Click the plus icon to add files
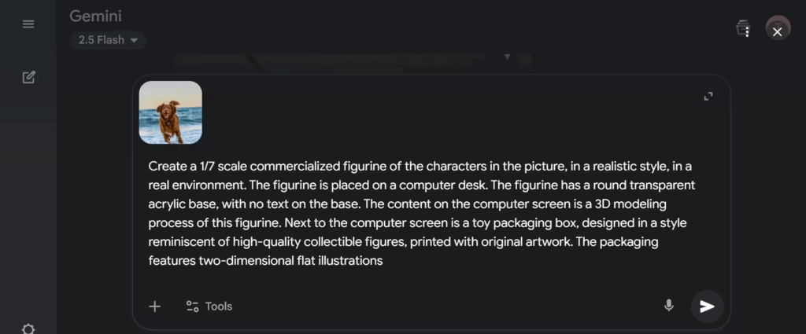Viewport: 806px width, 334px height. [155, 306]
